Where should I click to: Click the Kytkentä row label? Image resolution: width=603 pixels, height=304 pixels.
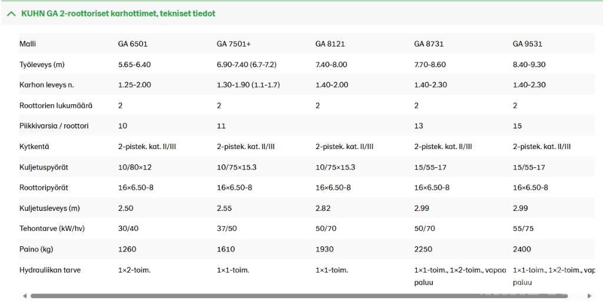(x=34, y=147)
